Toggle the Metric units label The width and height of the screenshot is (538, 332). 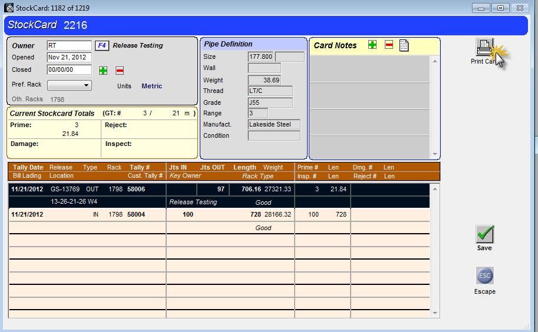point(151,86)
